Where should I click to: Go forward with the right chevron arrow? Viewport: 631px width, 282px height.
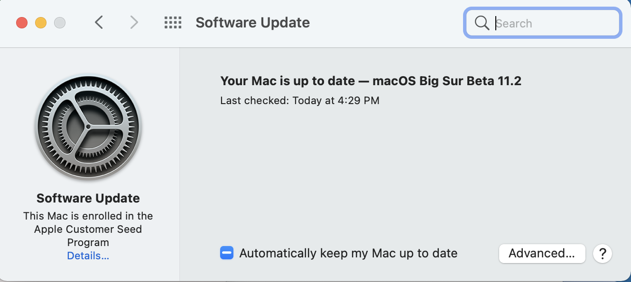(x=134, y=22)
